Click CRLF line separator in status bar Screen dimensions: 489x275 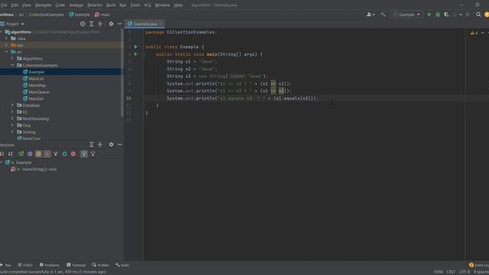[x=451, y=272]
